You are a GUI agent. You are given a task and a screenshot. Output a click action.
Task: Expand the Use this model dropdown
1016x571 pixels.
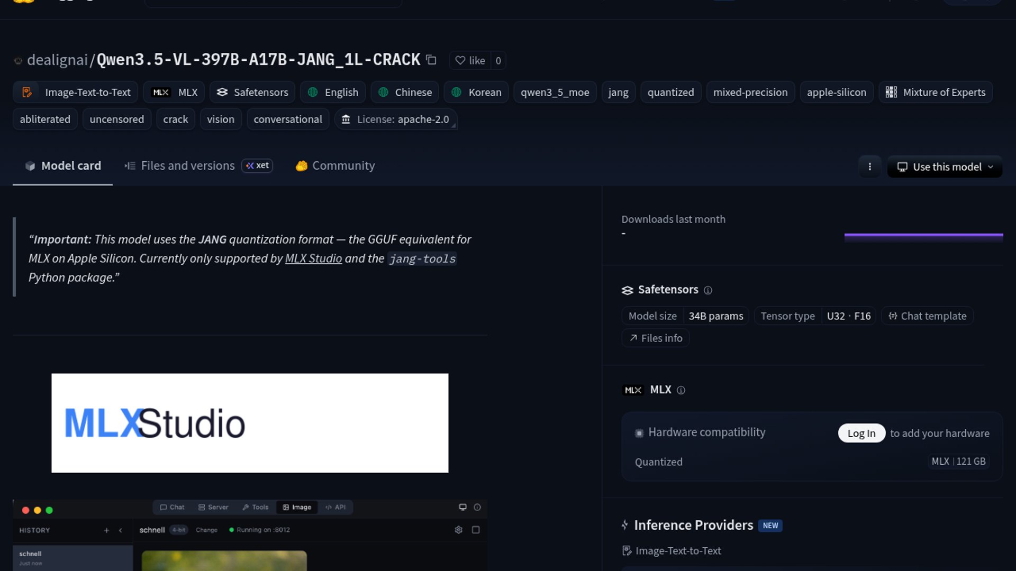[945, 167]
